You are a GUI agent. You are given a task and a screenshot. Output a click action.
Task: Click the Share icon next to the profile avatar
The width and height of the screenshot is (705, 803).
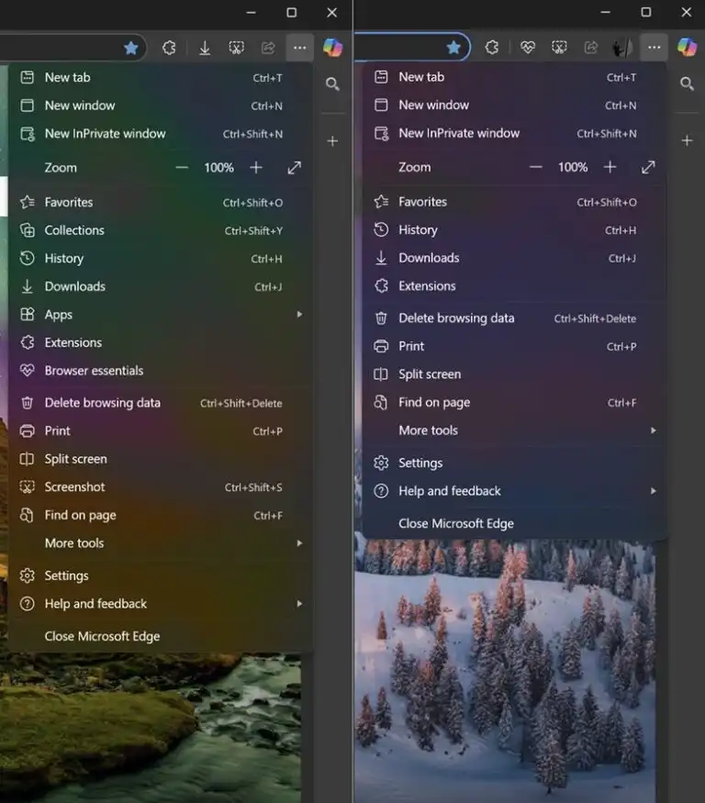pyautogui.click(x=591, y=48)
